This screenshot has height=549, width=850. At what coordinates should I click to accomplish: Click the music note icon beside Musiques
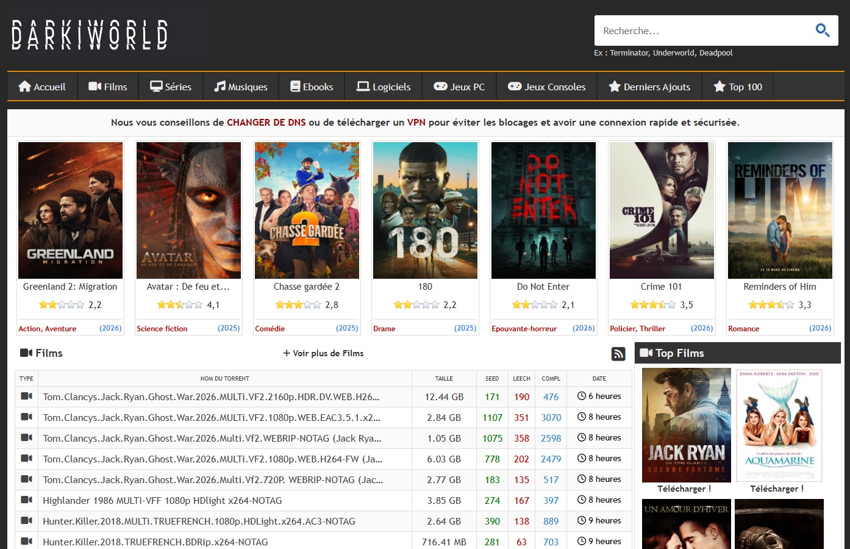(220, 87)
